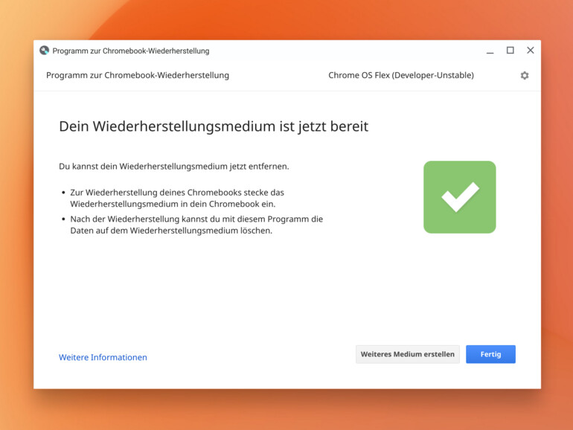The image size is (573, 430).
Task: Click Weiteres Medium erstellen button
Action: pos(408,354)
